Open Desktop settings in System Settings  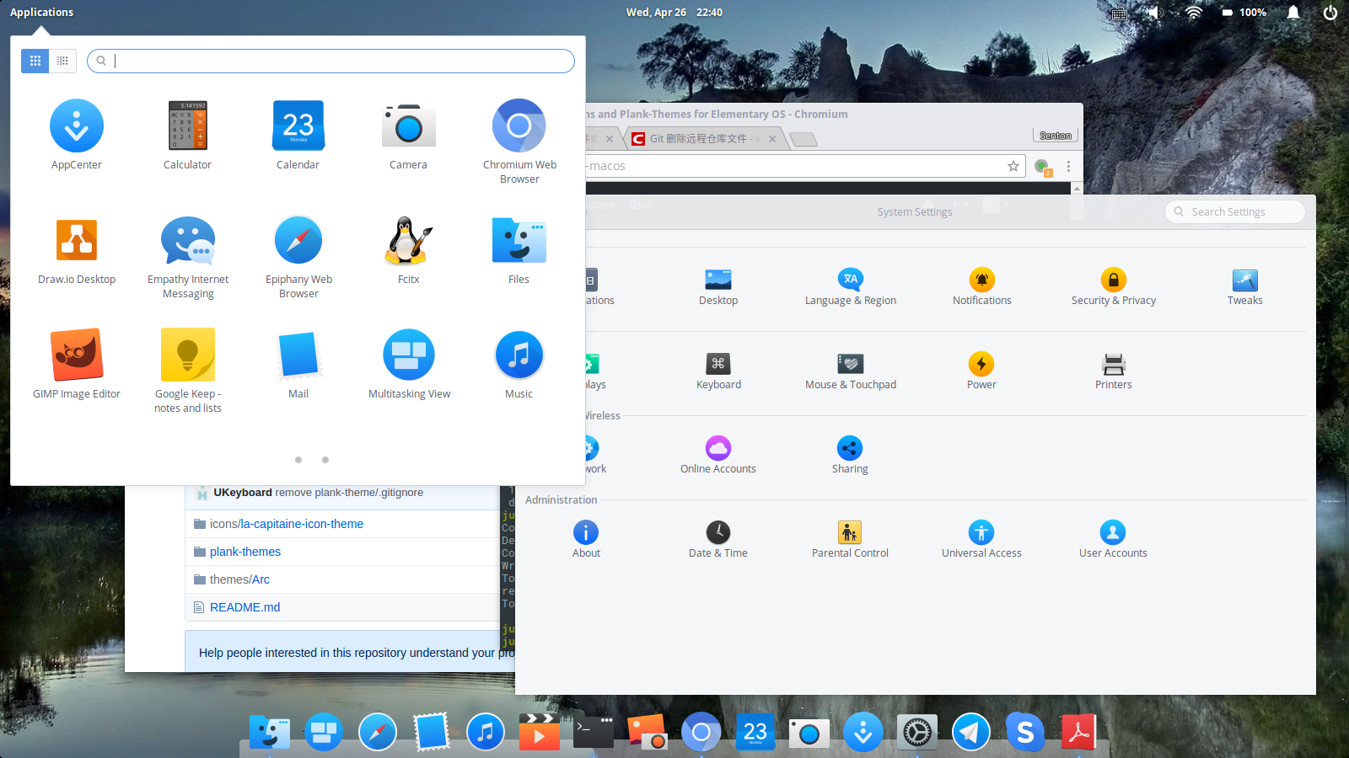pyautogui.click(x=718, y=287)
